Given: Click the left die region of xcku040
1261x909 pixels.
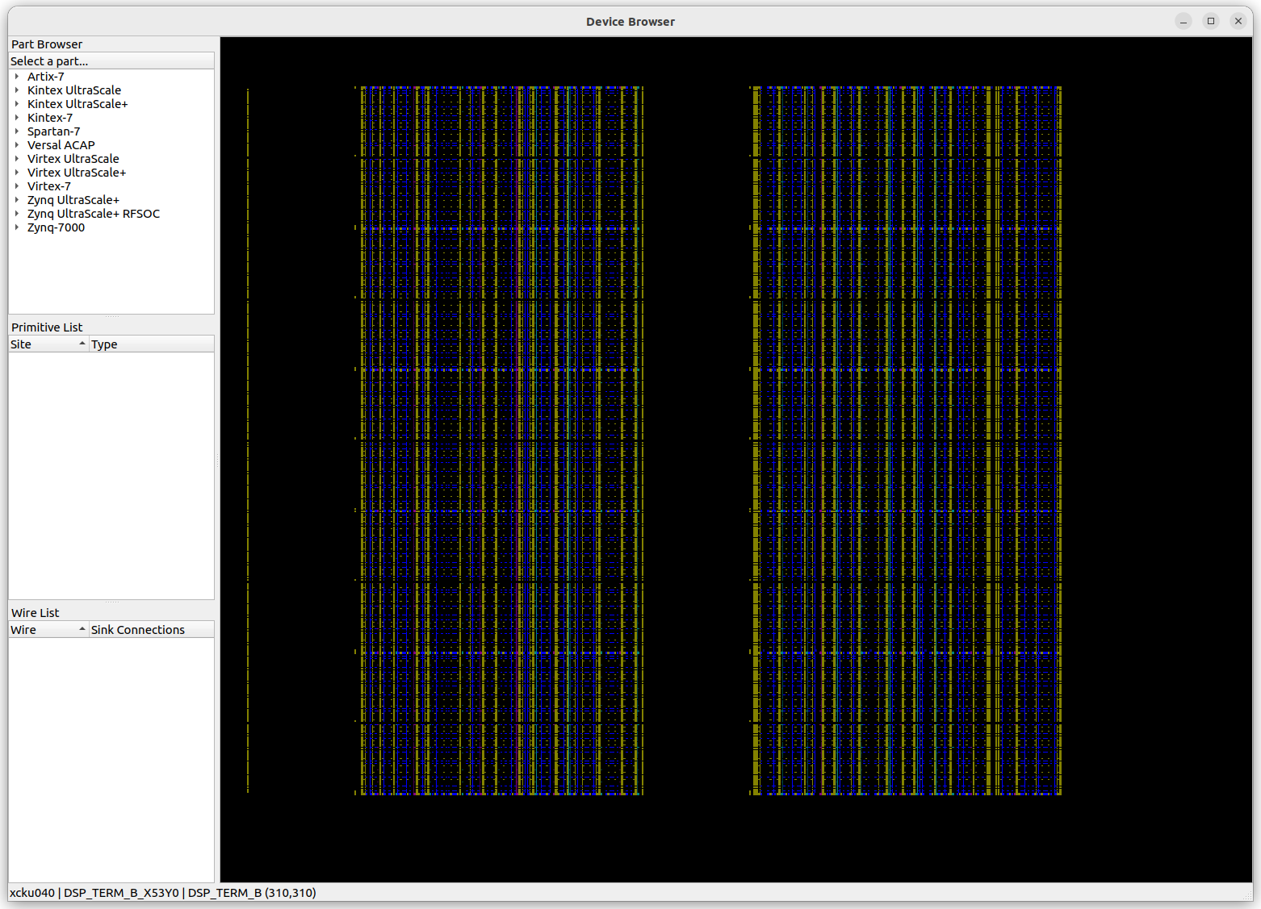Looking at the screenshot, I should tap(496, 440).
